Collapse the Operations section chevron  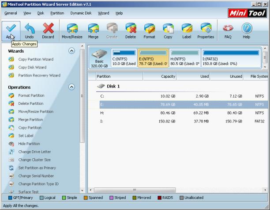(71, 87)
